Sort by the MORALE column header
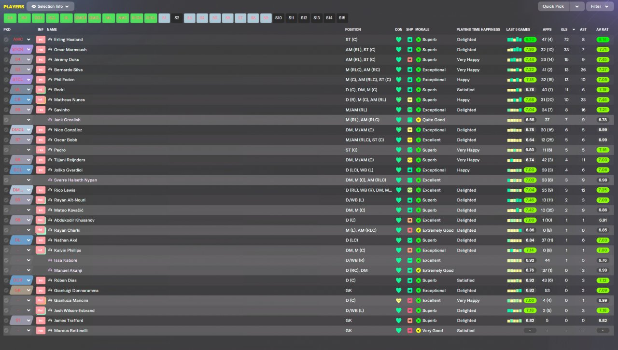 422,29
